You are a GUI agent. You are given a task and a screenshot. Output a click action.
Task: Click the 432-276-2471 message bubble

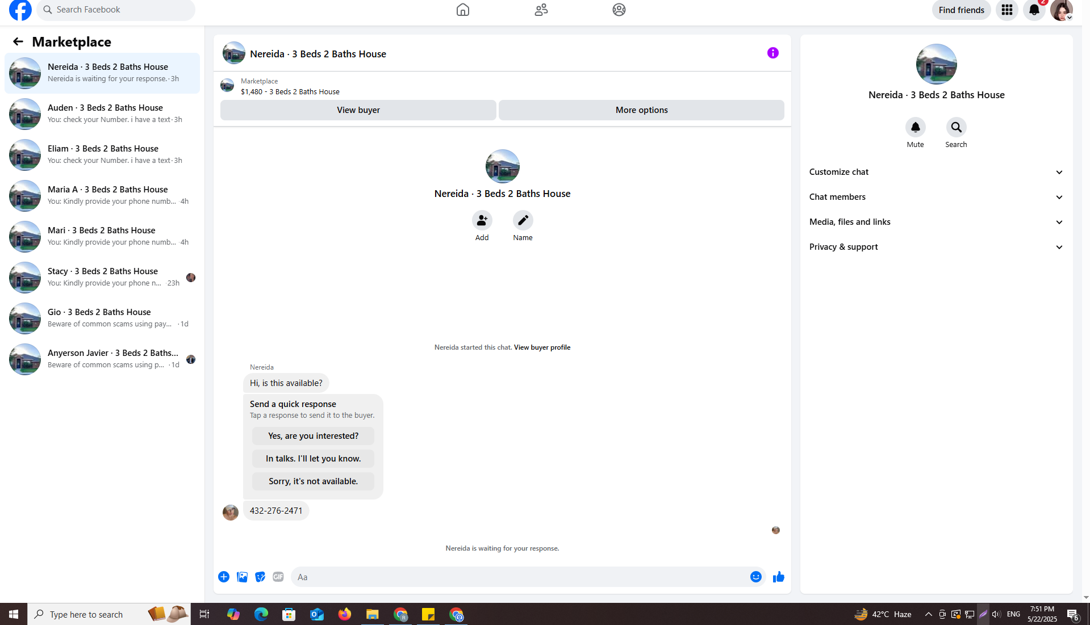tap(276, 511)
